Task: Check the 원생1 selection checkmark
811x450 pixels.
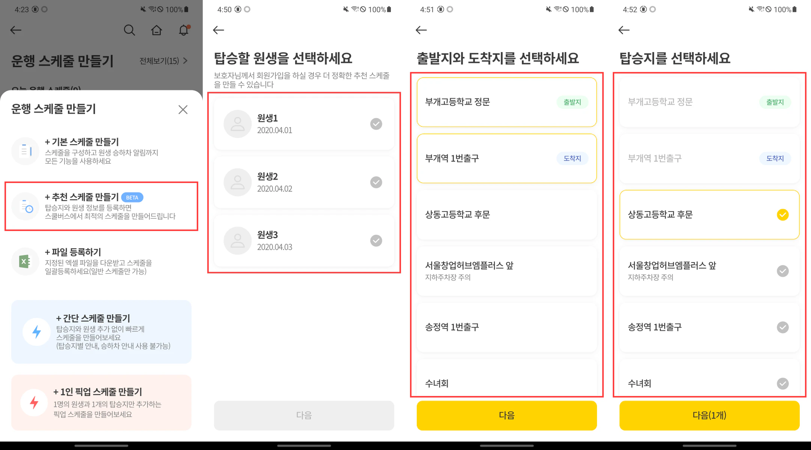Action: pos(376,124)
